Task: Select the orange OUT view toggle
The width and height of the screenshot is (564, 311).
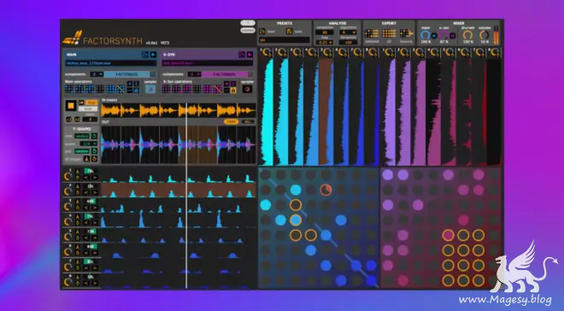Action: (x=232, y=122)
